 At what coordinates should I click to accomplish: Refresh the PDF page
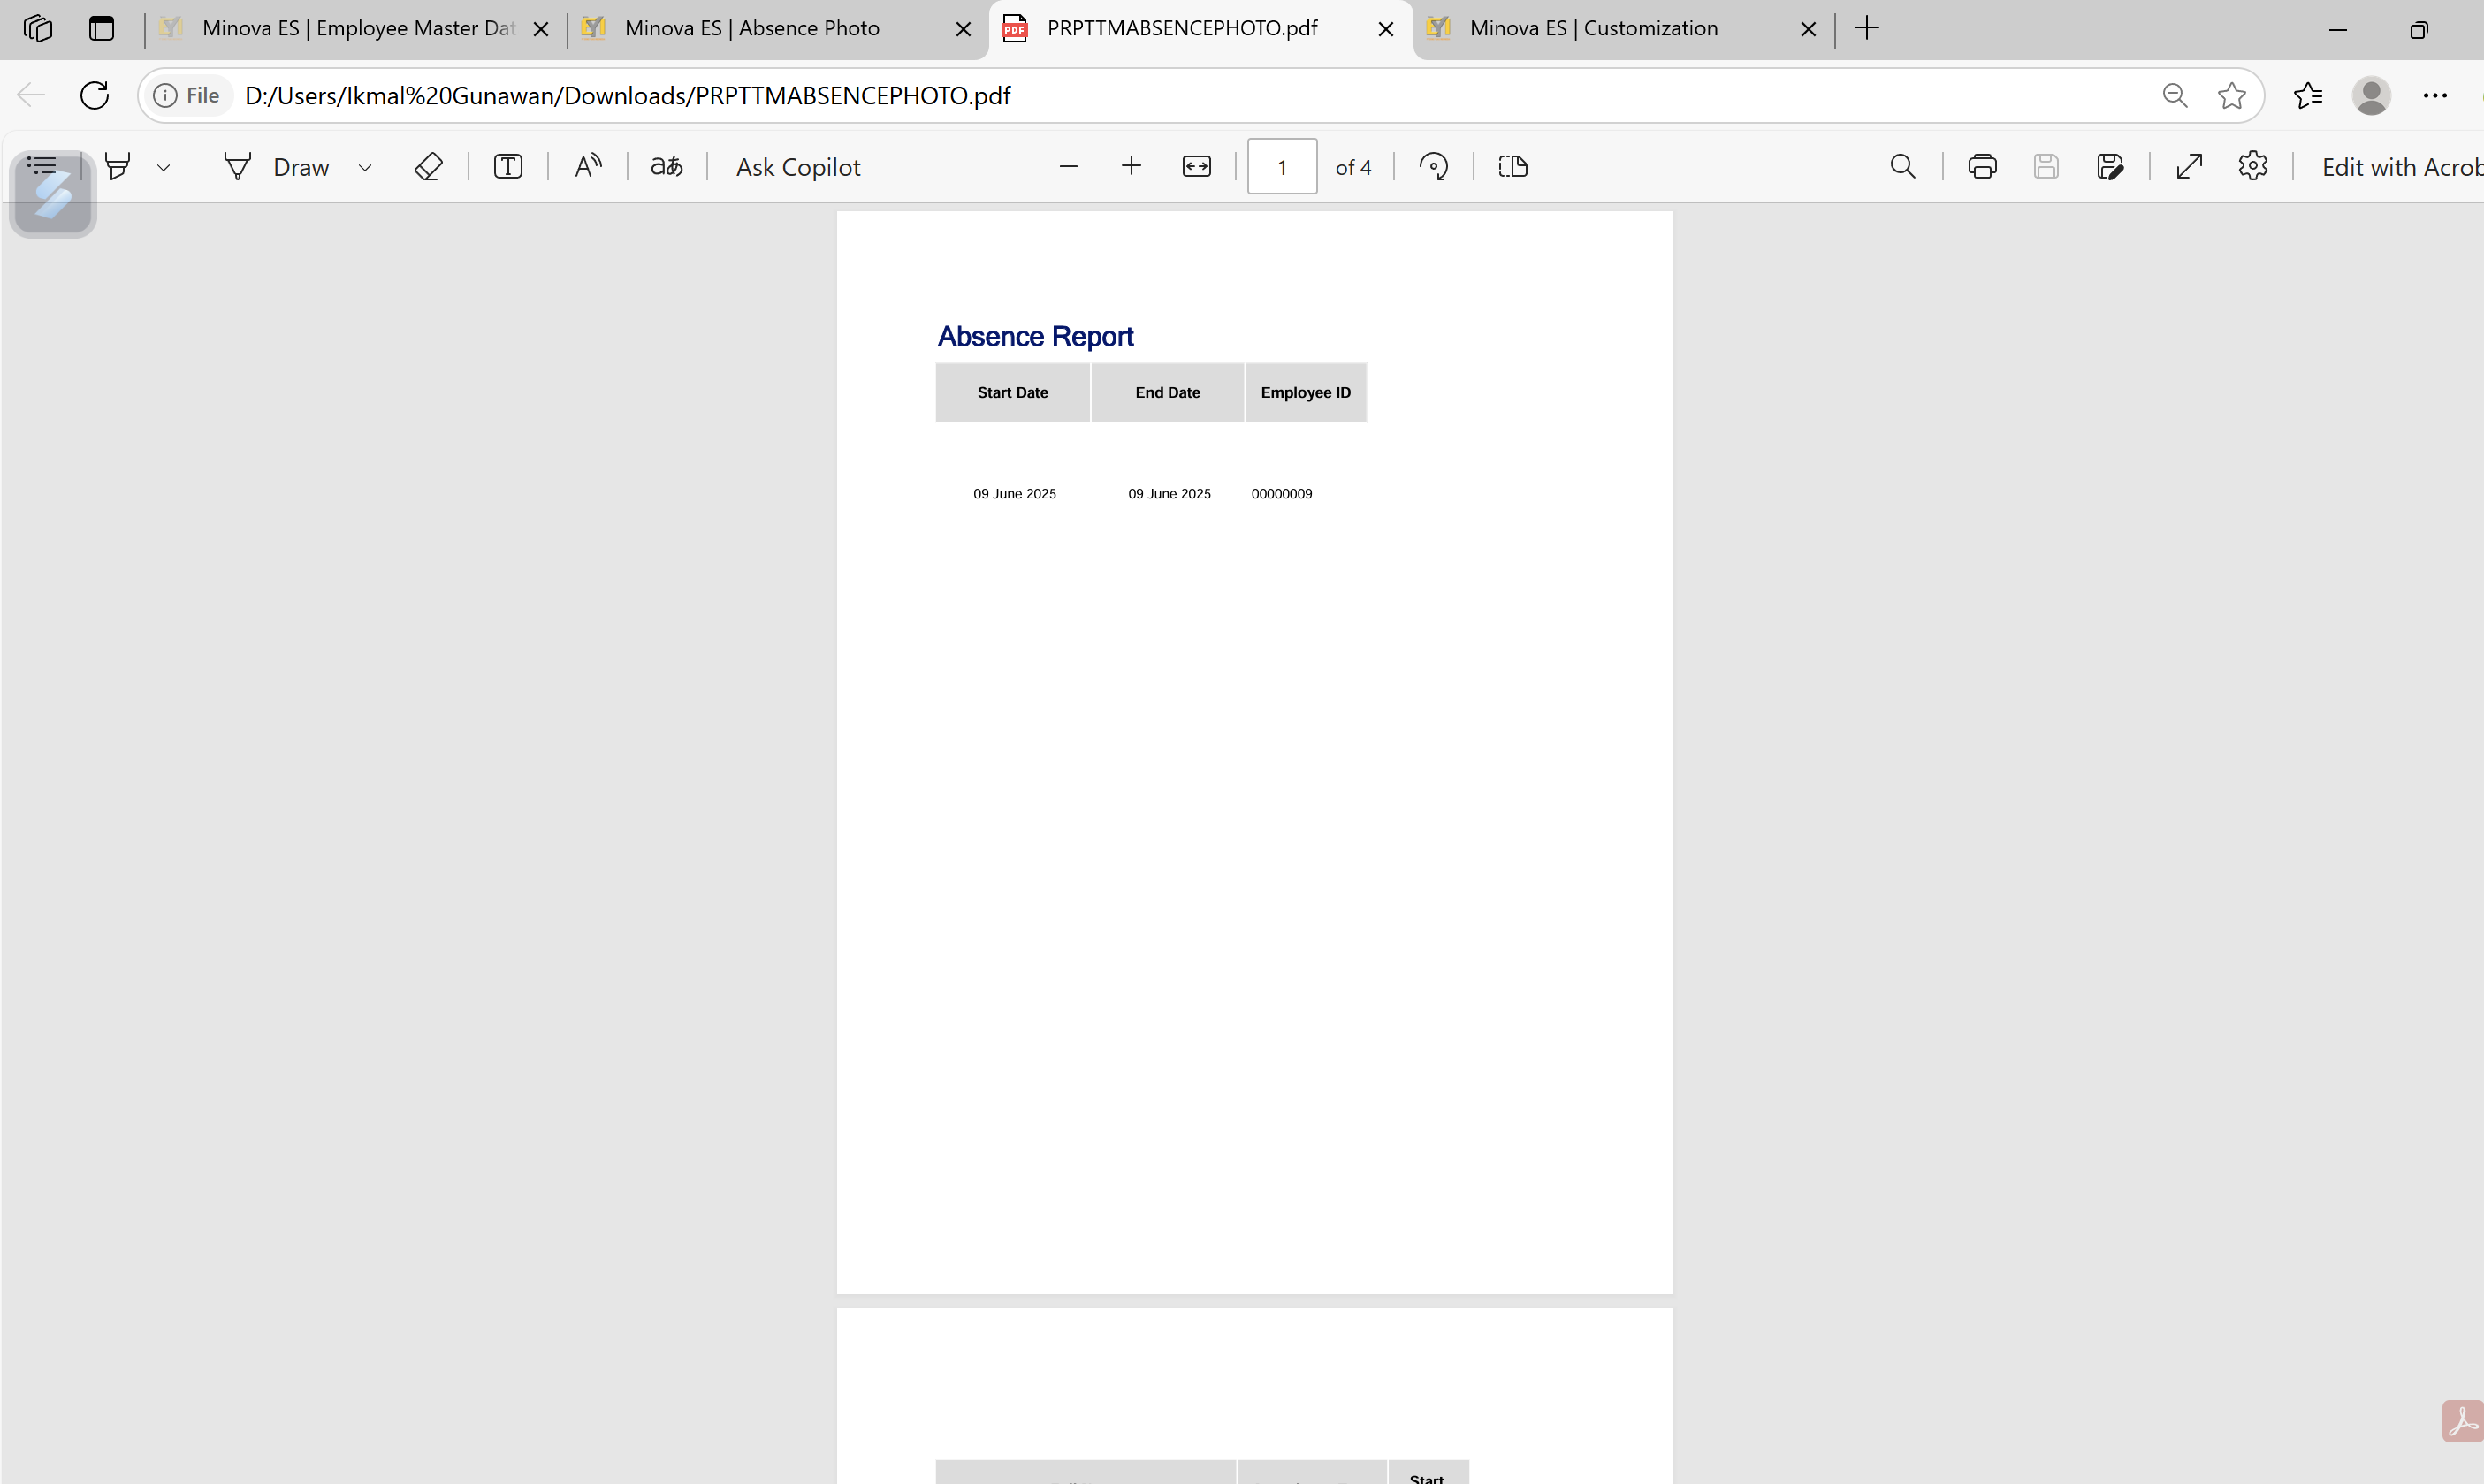click(x=94, y=95)
